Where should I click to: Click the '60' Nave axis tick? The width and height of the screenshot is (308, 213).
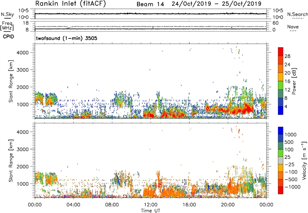[276, 23]
